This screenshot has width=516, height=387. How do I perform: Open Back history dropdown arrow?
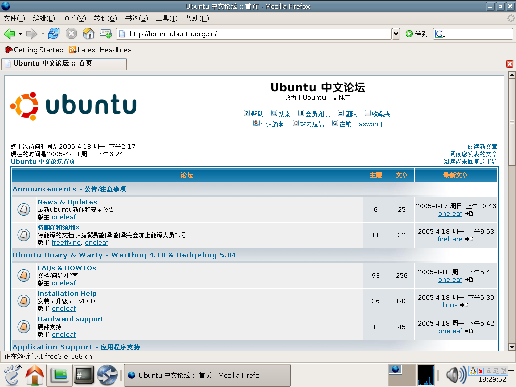[x=20, y=34]
